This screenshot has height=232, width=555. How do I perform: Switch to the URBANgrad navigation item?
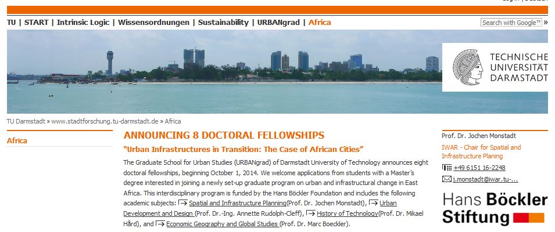pos(278,23)
